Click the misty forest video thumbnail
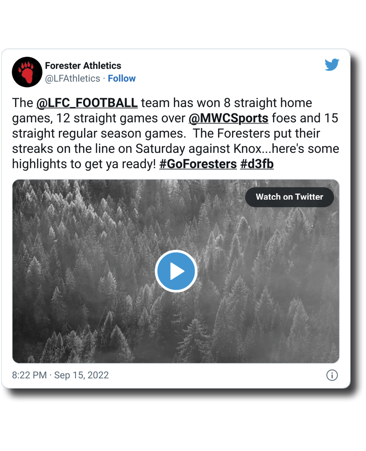 176,271
